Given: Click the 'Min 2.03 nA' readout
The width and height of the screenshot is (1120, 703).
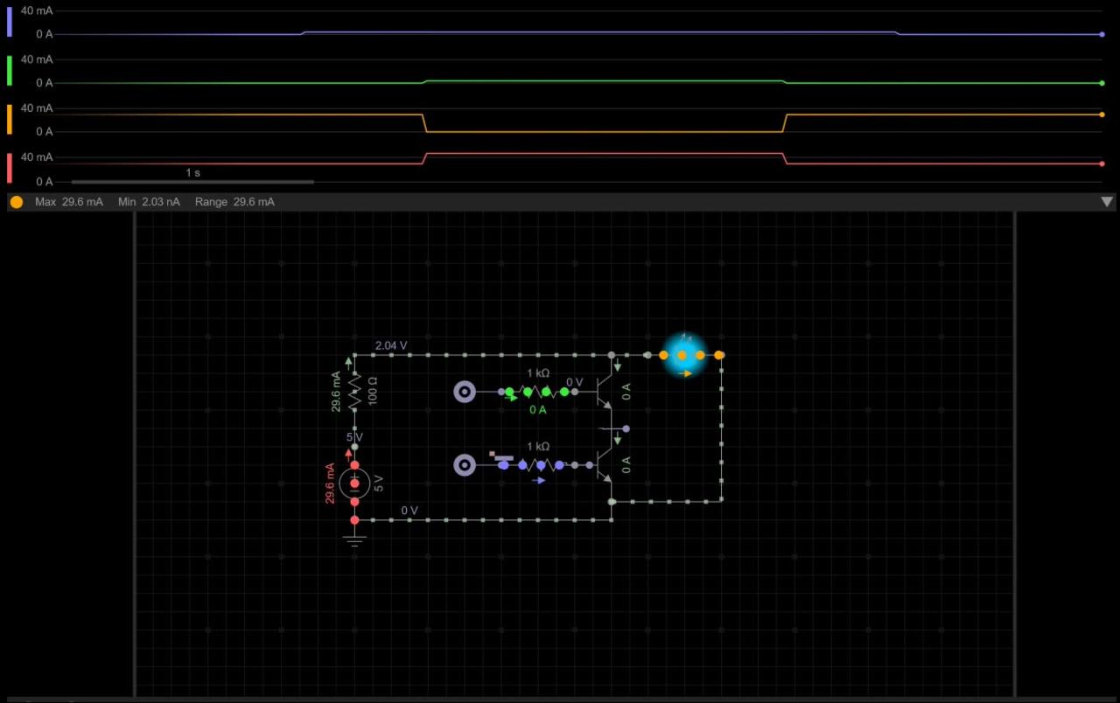Looking at the screenshot, I should coord(150,202).
